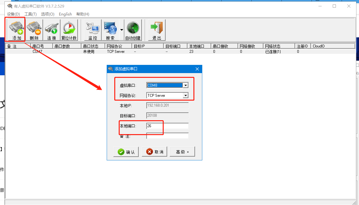Image resolution: width=359 pixels, height=205 pixels.
Task: Click the 未使用 status cell
Action: tap(89, 52)
